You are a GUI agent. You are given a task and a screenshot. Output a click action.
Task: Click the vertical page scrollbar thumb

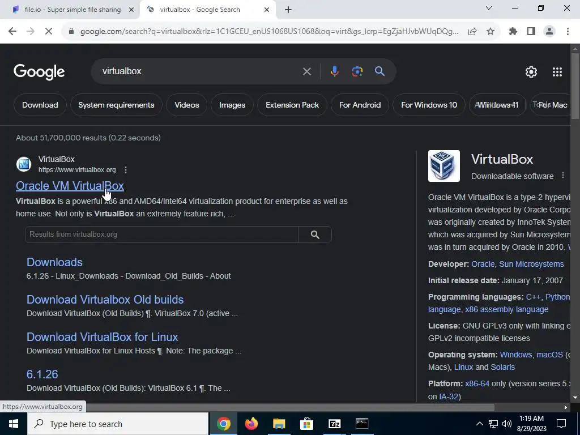point(575,86)
